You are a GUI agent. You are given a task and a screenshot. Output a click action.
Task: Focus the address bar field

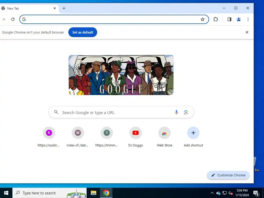(114, 19)
